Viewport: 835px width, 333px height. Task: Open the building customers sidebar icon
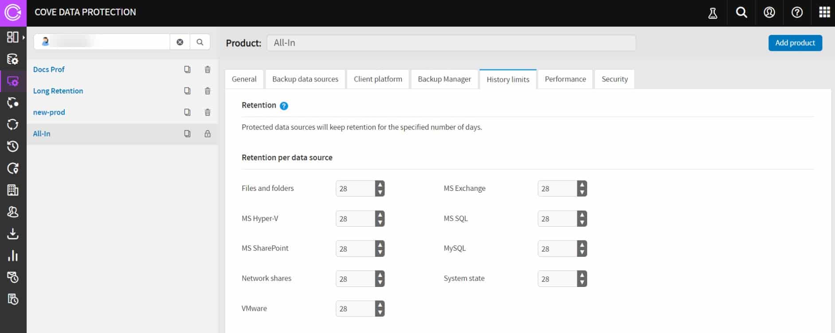[13, 190]
